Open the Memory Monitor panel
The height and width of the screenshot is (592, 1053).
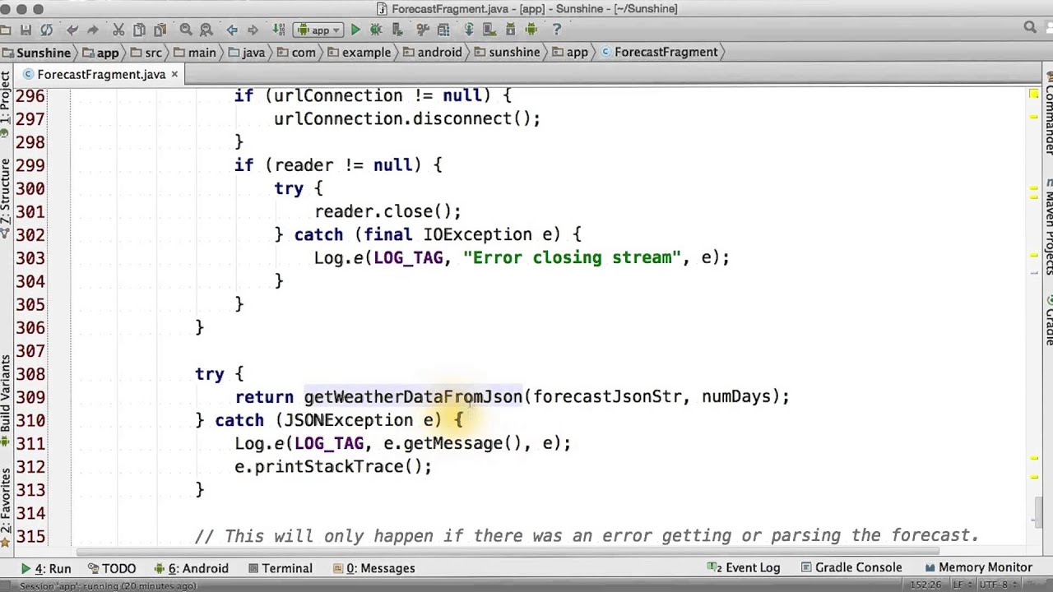pyautogui.click(x=978, y=568)
